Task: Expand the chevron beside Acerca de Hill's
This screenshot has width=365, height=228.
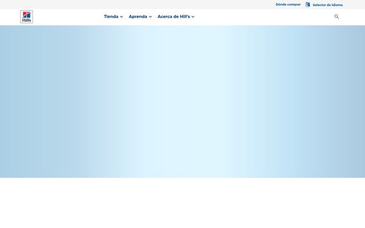Action: [193, 17]
